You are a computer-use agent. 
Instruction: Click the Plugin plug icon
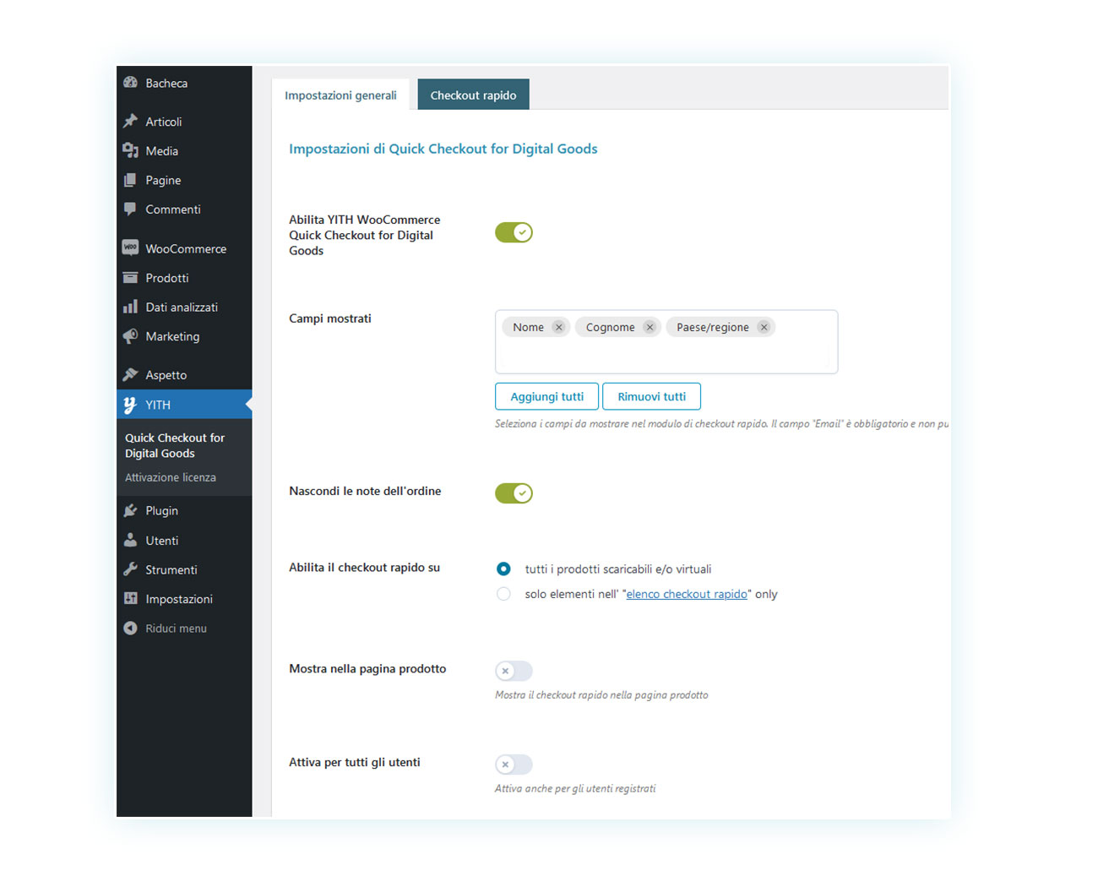click(x=130, y=510)
